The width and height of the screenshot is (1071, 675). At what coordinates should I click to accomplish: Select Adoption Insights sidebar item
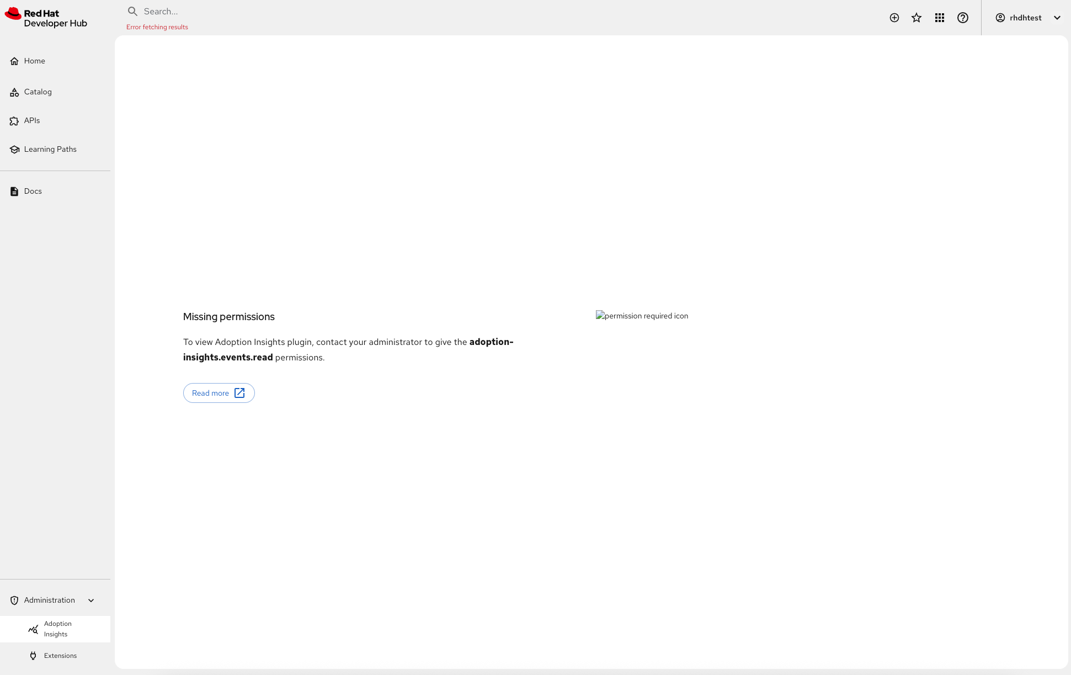(x=57, y=629)
